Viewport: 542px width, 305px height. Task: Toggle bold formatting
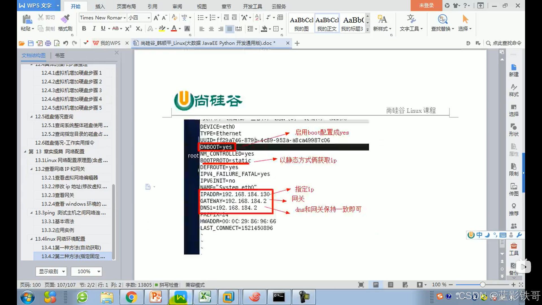coord(84,29)
